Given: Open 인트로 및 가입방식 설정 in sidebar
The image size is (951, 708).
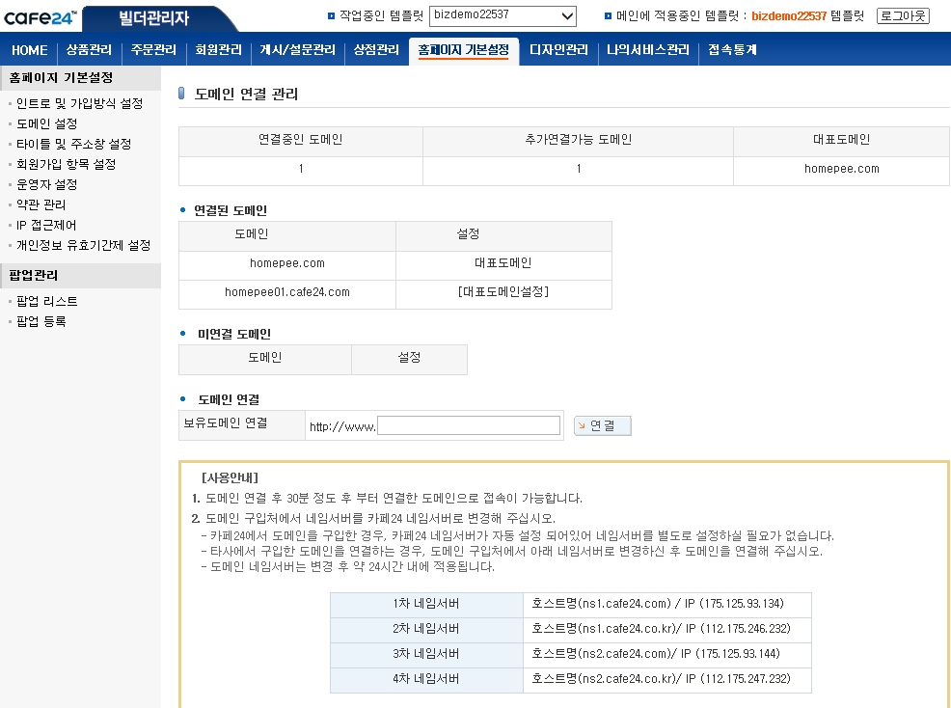Looking at the screenshot, I should [79, 103].
